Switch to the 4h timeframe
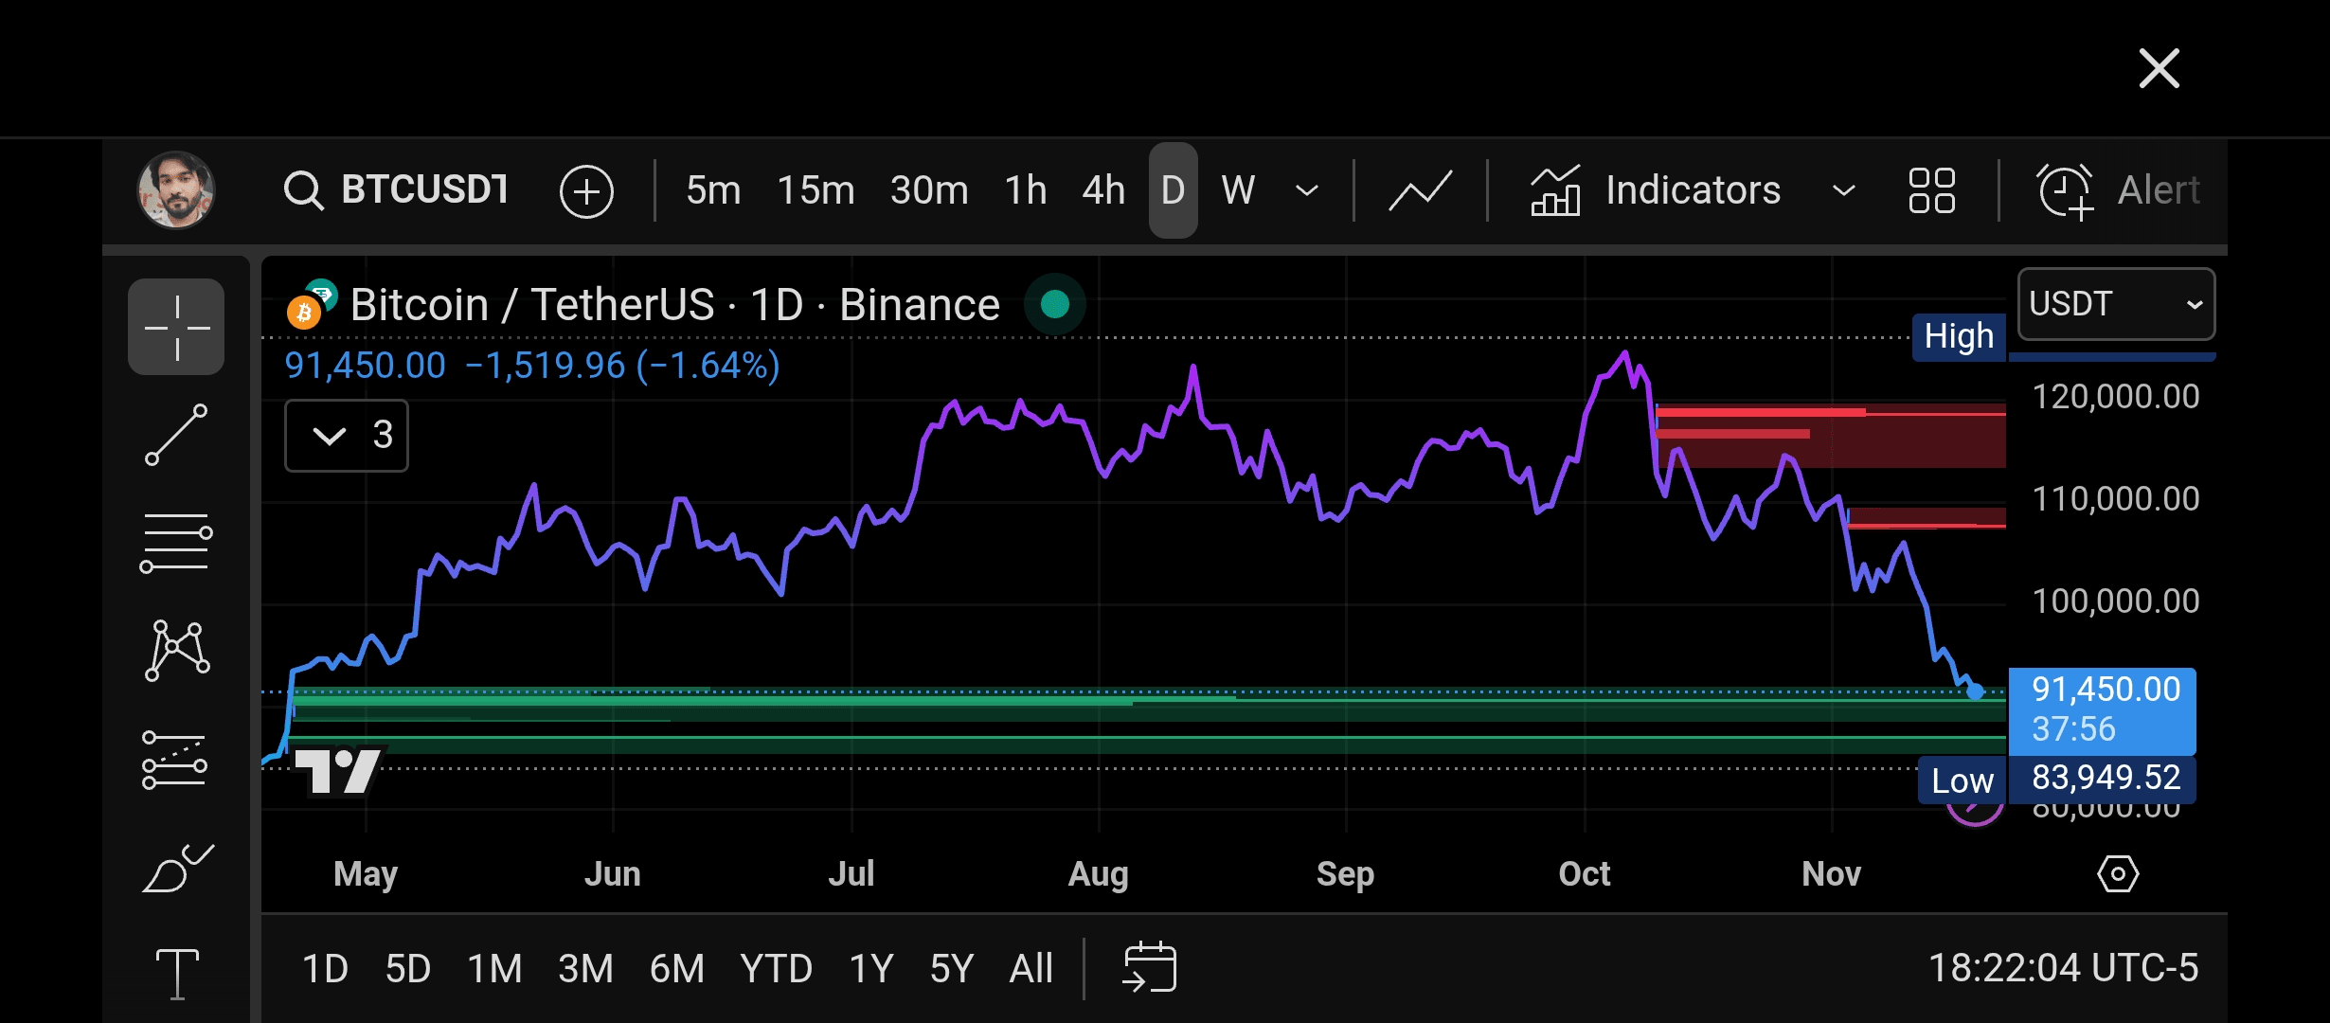2330x1023 pixels. click(1102, 190)
